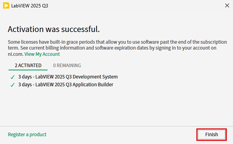Click the '3 days' text for Development System

tap(25, 77)
